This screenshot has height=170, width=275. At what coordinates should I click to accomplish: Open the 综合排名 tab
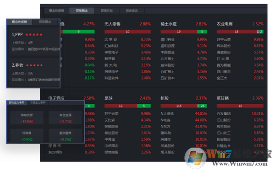(x=132, y=11)
